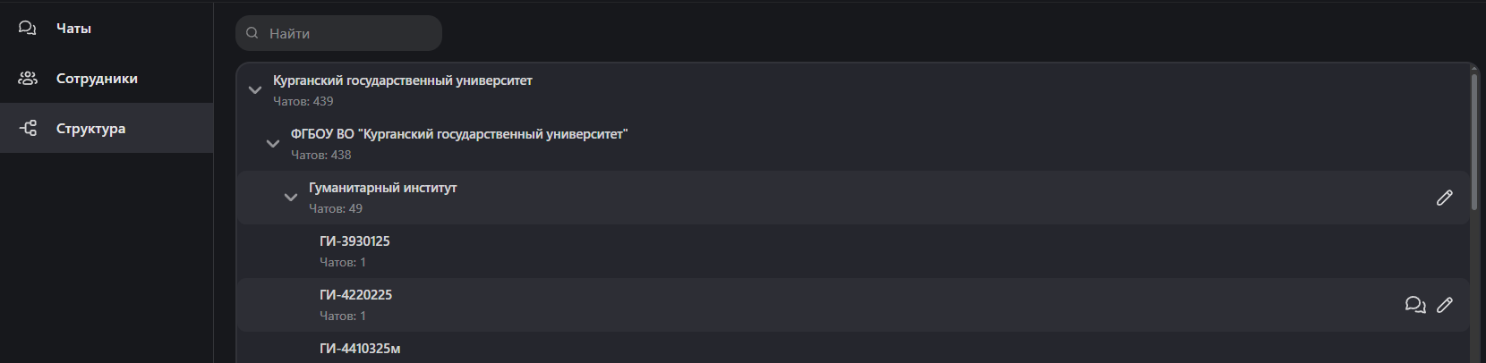Focus the Найти search field

point(349,33)
